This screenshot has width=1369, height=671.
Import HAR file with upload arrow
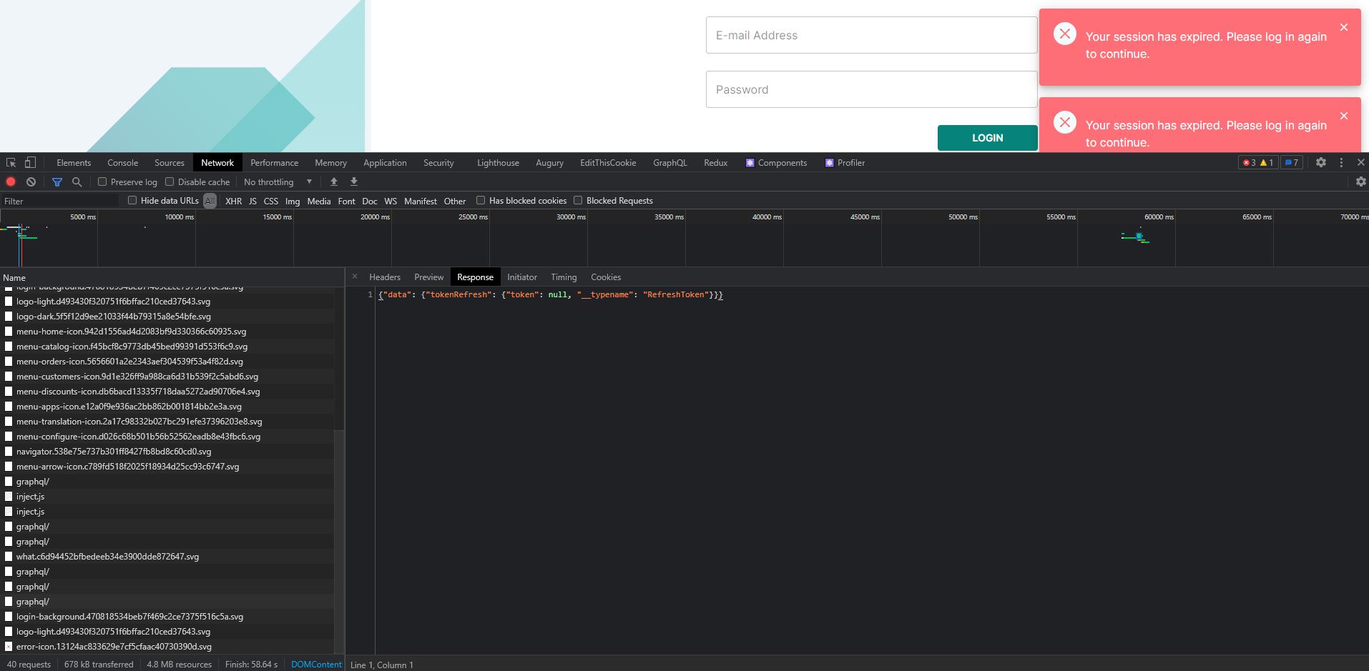pyautogui.click(x=334, y=182)
